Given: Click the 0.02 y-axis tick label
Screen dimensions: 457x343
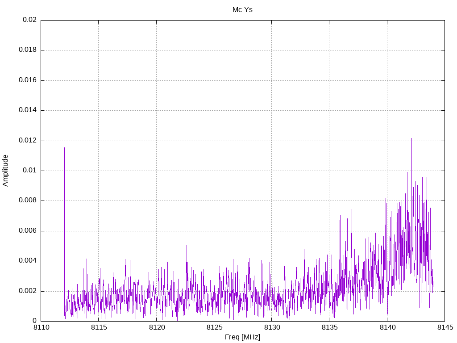Looking at the screenshot, I should pos(29,20).
